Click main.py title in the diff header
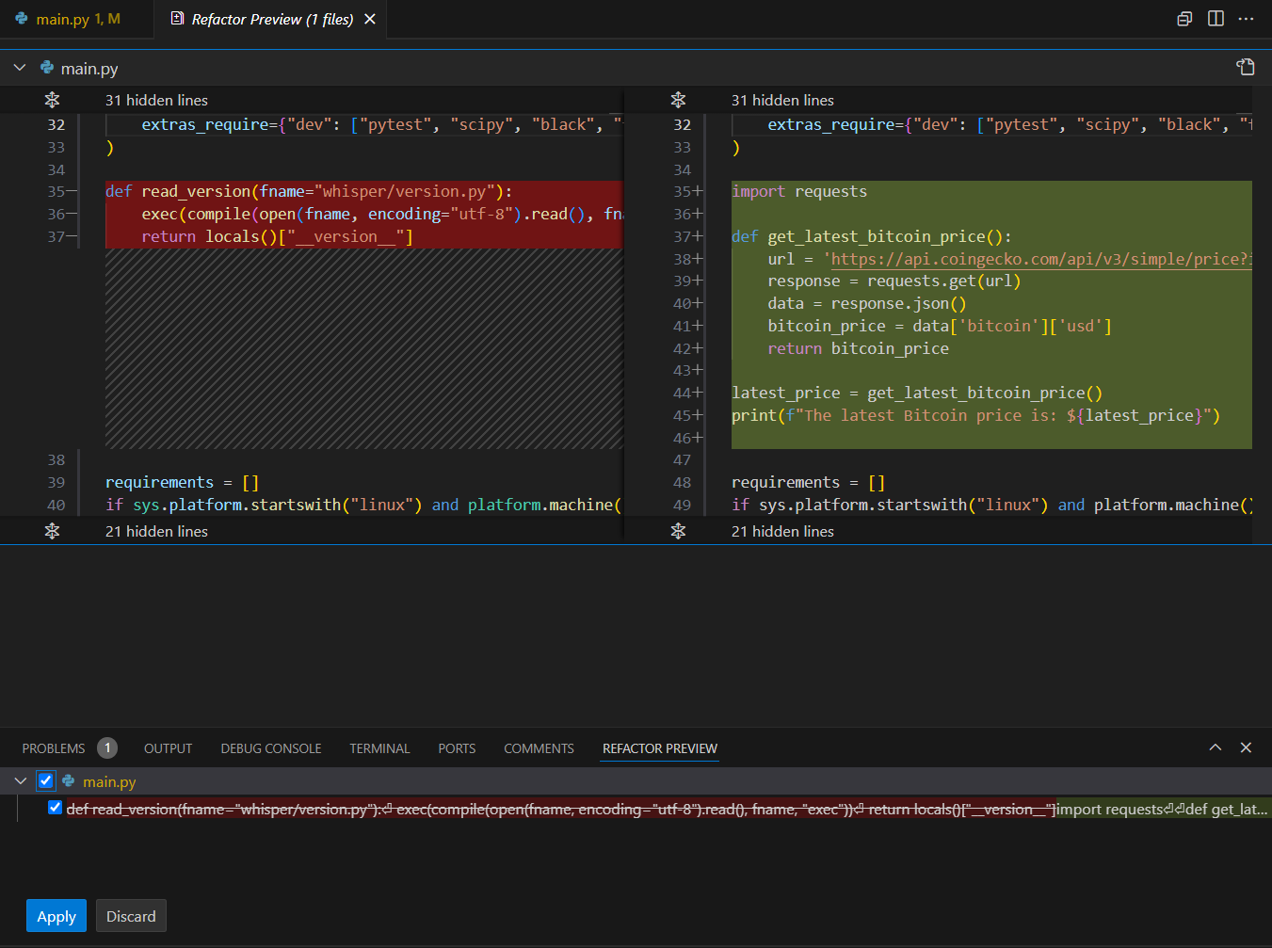Viewport: 1272px width, 948px height. 89,68
